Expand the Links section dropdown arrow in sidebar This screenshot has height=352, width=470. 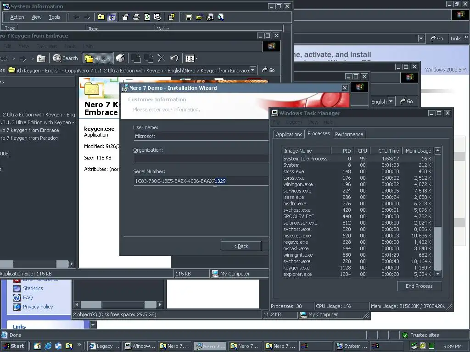point(93,325)
